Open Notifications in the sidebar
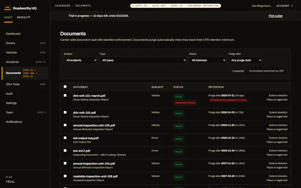301x188 pixels. [x=25, y=122]
